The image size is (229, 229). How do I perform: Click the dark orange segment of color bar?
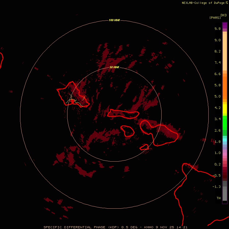[x=225, y=88]
